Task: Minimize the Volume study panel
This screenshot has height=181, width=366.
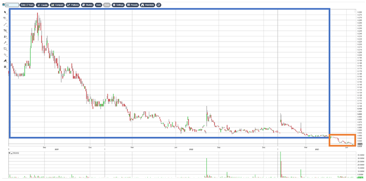Action: click(12, 153)
